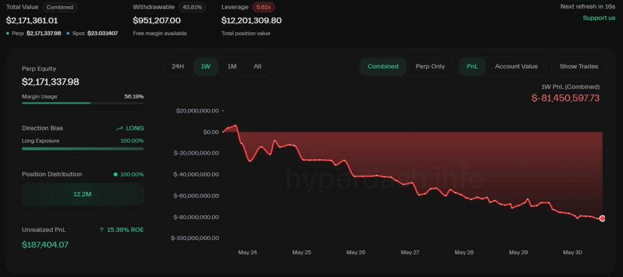The width and height of the screenshot is (623, 277).
Task: Click the Next refresh in 16s text
Action: [588, 6]
